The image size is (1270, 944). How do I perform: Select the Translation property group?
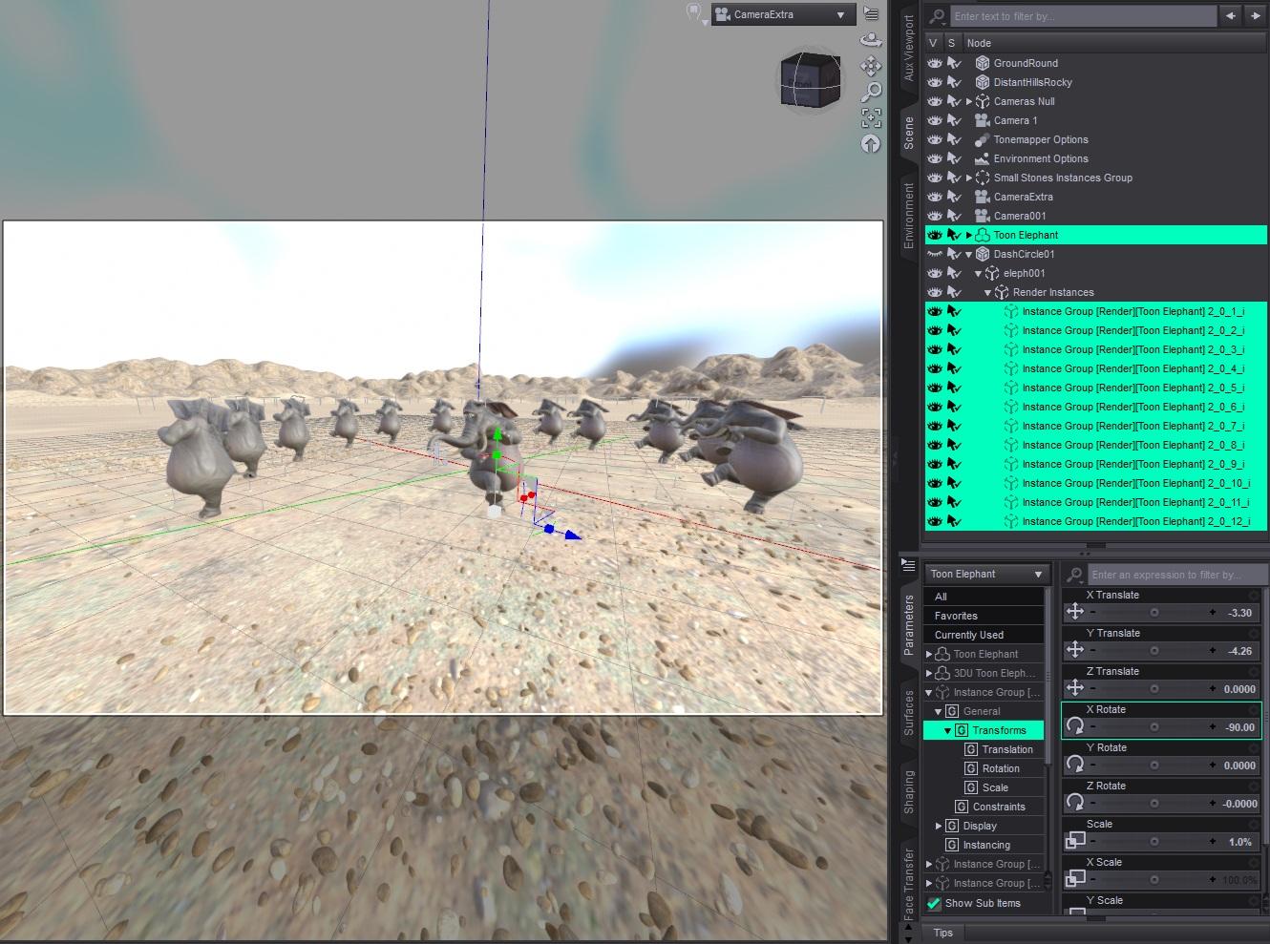1007,749
